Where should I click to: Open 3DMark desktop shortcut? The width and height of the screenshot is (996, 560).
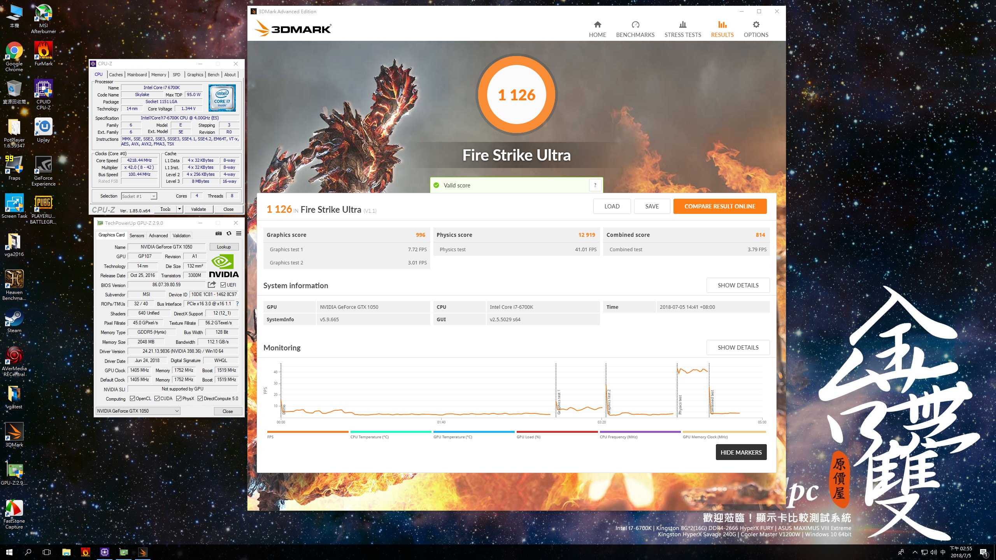[14, 435]
